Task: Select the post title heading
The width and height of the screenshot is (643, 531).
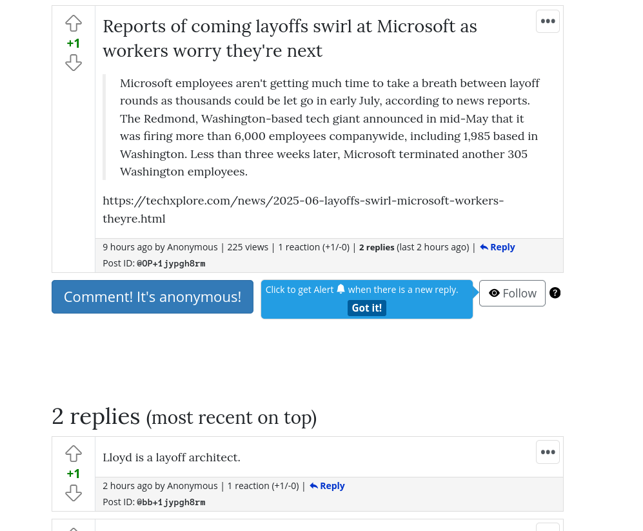Action: 290,39
